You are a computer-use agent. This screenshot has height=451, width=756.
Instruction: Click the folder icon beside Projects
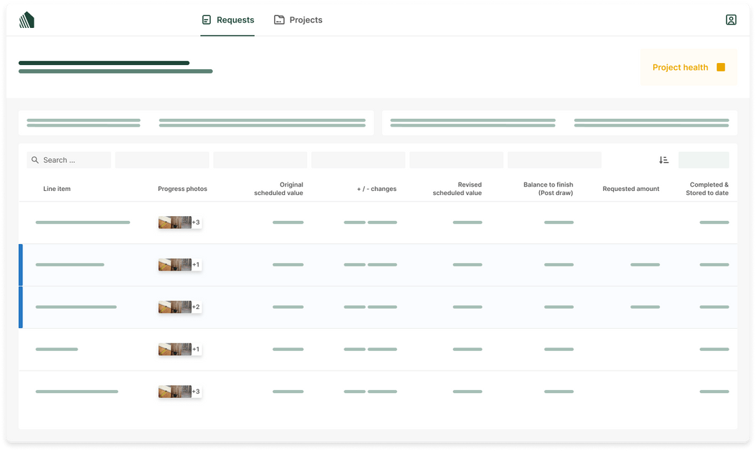278,20
